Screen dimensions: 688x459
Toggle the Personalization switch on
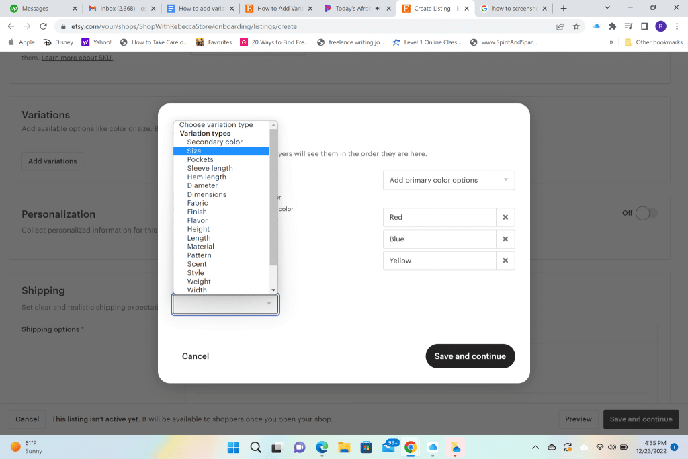tap(646, 213)
